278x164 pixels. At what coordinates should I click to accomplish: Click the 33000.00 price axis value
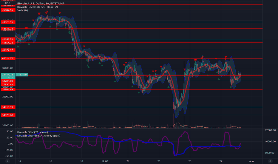[x=8, y=125]
